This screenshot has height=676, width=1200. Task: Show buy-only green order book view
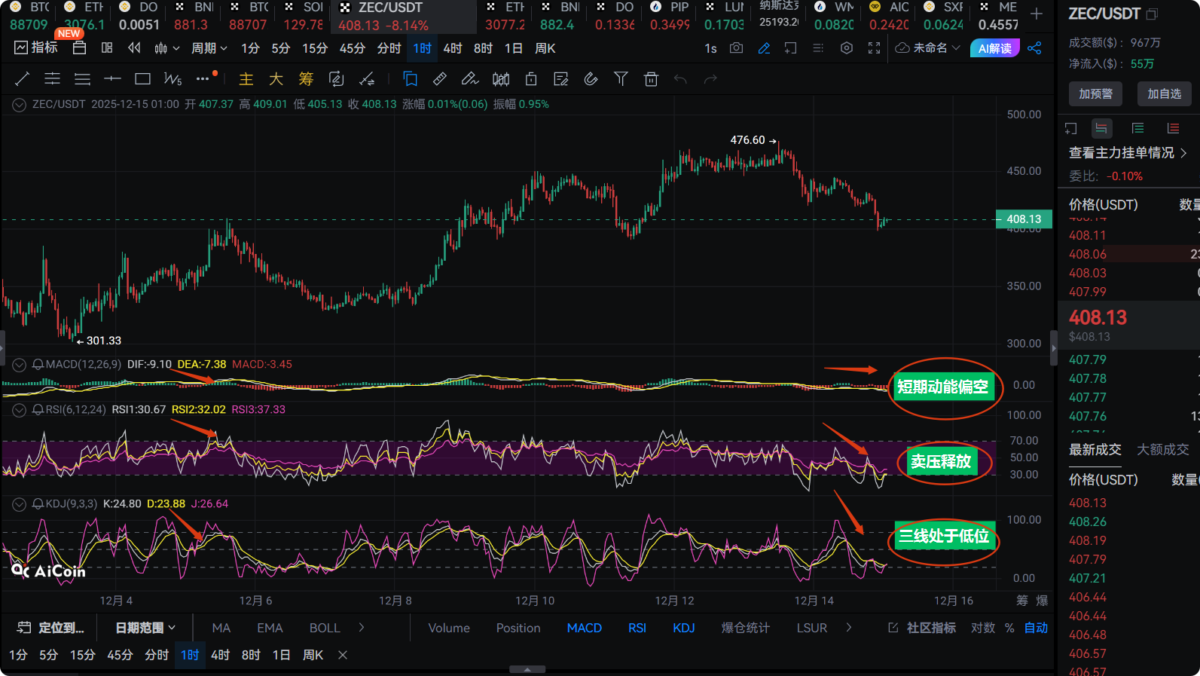tap(1137, 128)
